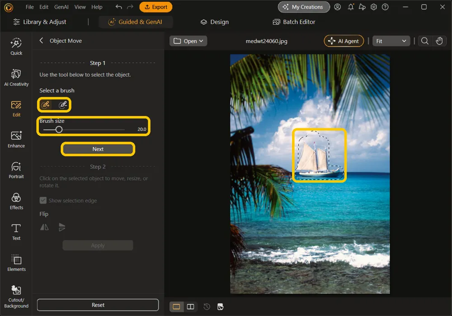This screenshot has height=316, width=452.
Task: Open the AI Creativity sidebar panel
Action: coord(16,78)
